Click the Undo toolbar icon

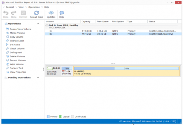pyautogui.click(x=6, y=13)
